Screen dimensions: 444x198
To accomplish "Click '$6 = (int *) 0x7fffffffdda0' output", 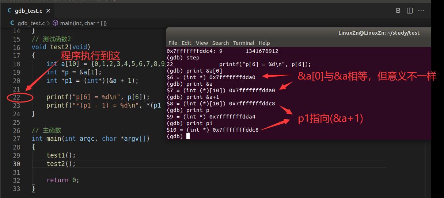I will [211, 77].
